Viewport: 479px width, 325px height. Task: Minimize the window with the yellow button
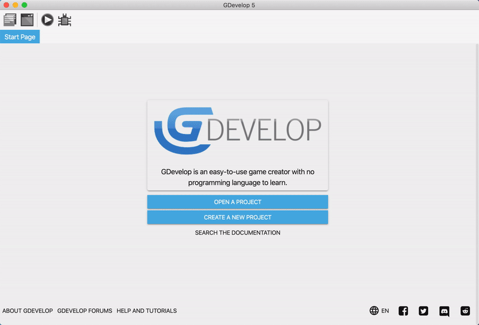tap(15, 5)
